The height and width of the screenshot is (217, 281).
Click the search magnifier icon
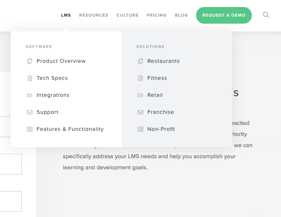(266, 15)
